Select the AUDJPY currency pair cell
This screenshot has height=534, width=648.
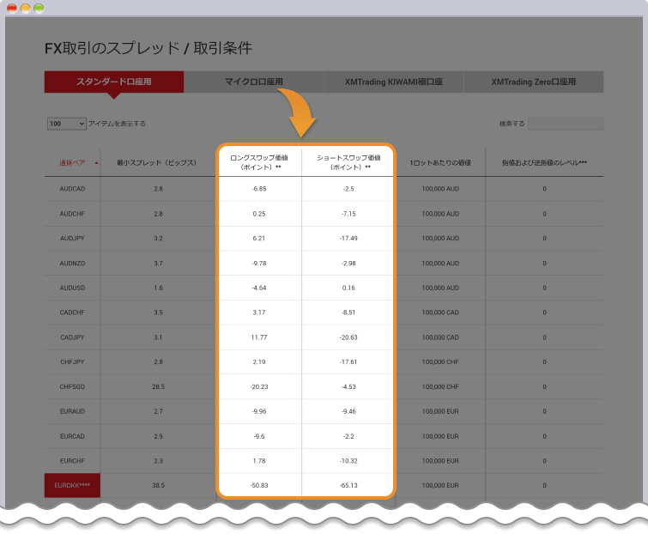72,239
